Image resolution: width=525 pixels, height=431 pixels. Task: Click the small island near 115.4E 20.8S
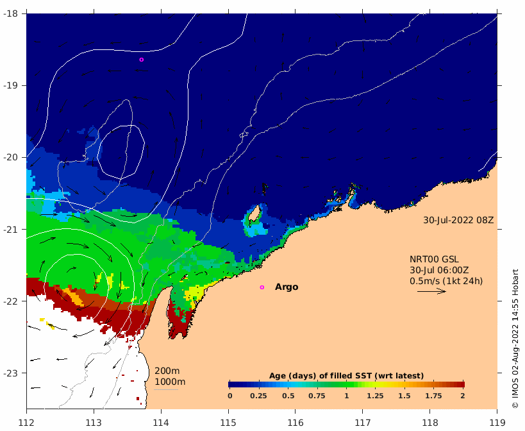254,214
